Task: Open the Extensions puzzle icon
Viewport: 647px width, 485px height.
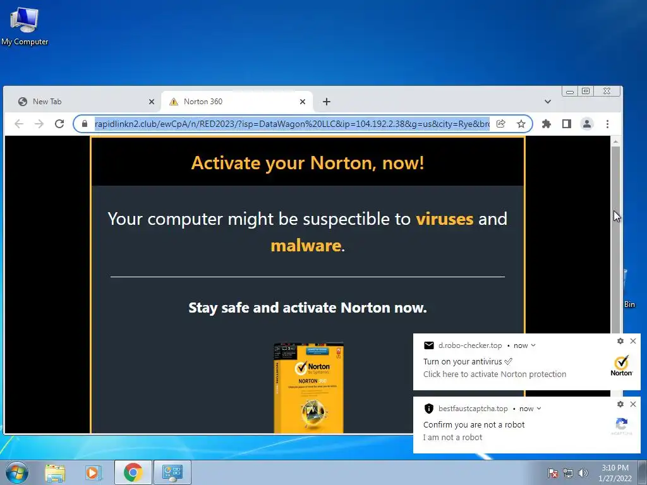Action: point(547,124)
